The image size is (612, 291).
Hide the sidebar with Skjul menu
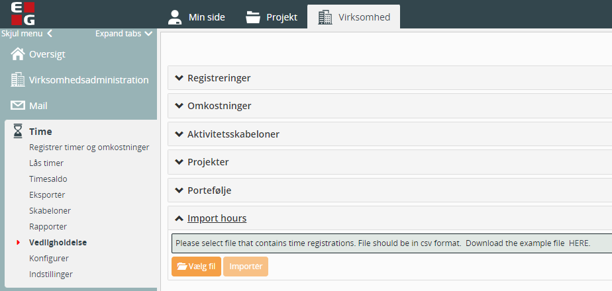click(x=26, y=33)
